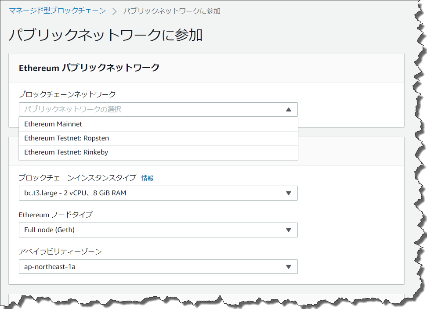
Task: Open the bc.t3.large instance type dropdown
Action: click(x=158, y=193)
